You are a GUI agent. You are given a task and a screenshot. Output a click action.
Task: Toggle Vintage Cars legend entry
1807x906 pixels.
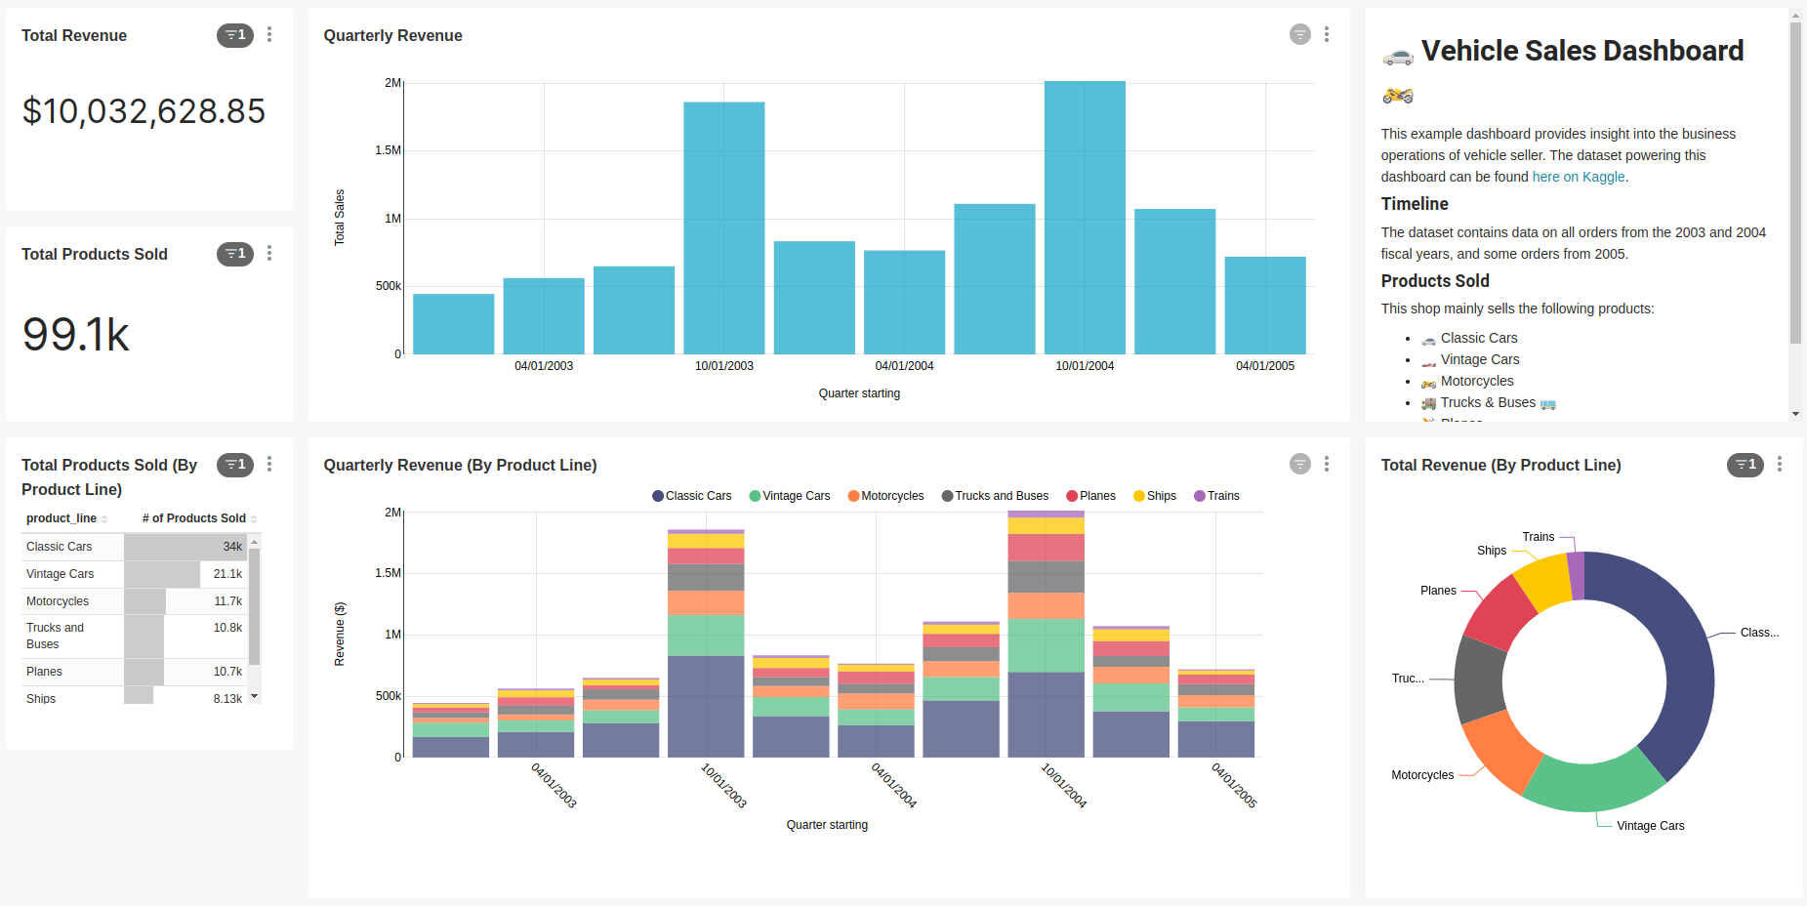tap(790, 496)
